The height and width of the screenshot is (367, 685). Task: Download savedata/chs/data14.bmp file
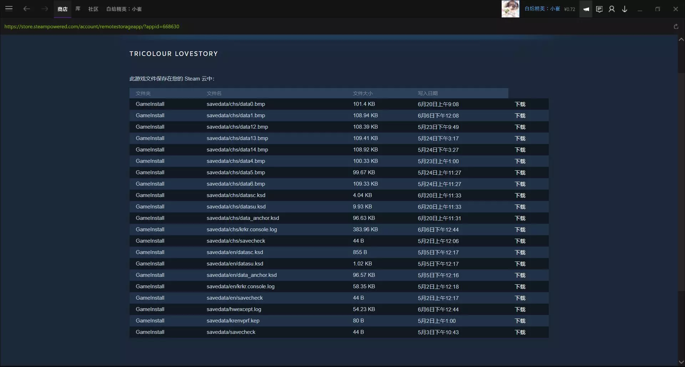tap(520, 150)
